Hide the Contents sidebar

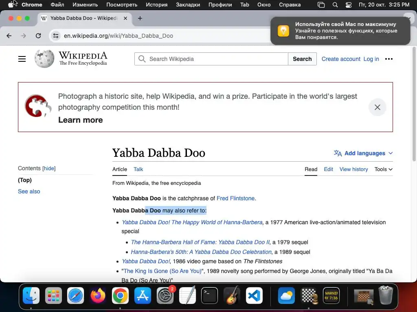pyautogui.click(x=49, y=169)
